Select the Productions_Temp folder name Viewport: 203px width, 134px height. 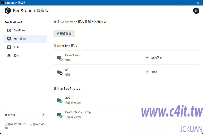78,112
